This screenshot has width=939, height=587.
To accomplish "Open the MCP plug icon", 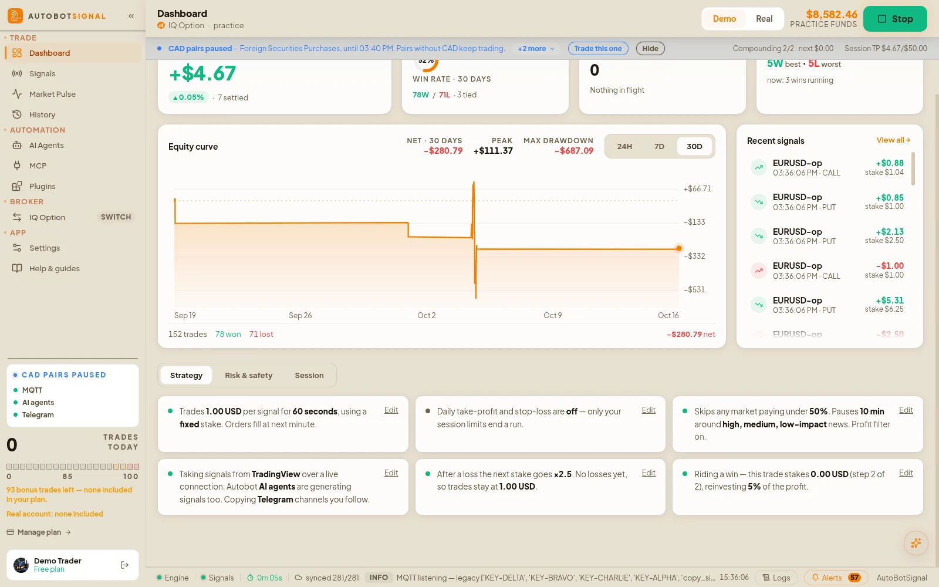I will (x=17, y=166).
